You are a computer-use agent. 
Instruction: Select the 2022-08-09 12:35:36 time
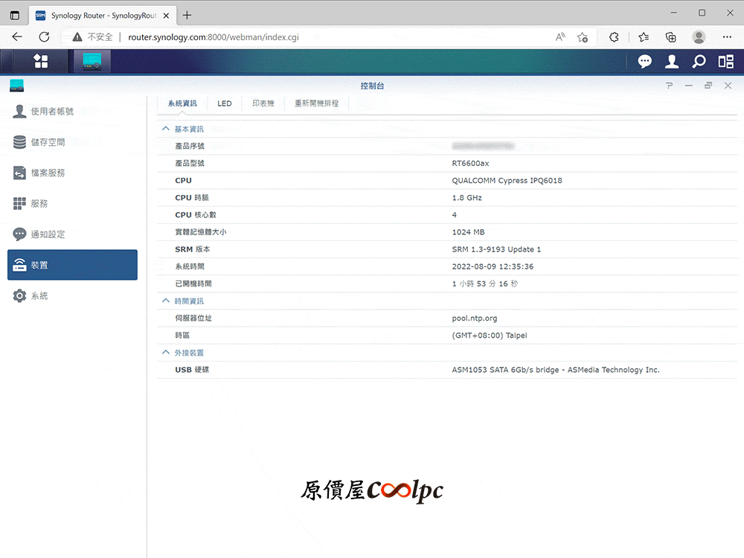(493, 266)
